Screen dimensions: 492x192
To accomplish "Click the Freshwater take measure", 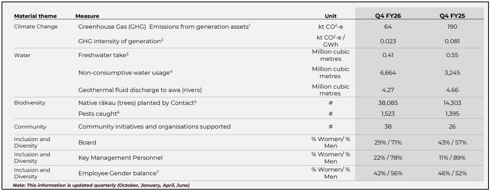I will pos(103,55).
